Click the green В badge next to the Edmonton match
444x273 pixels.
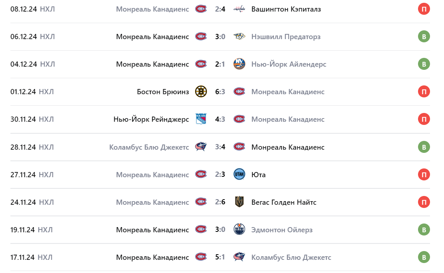[x=424, y=229]
